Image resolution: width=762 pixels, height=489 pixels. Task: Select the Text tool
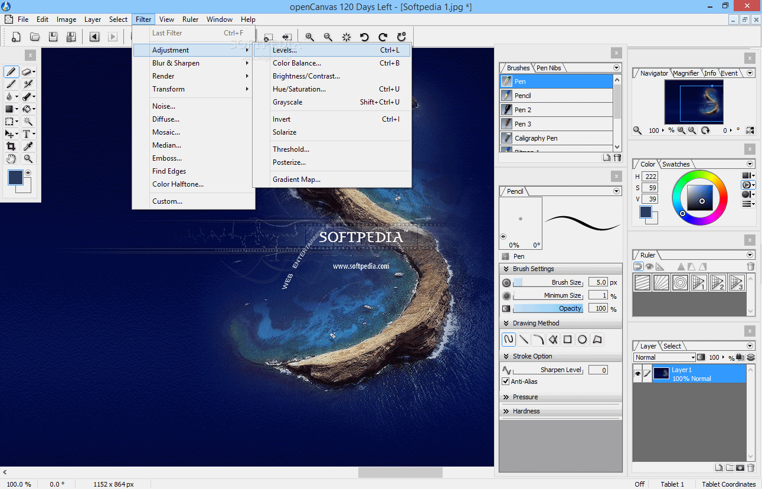pyautogui.click(x=28, y=134)
